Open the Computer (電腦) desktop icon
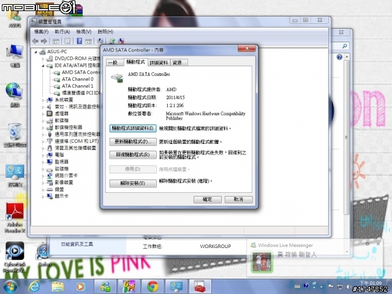The height and width of the screenshot is (294, 392). tap(15, 56)
